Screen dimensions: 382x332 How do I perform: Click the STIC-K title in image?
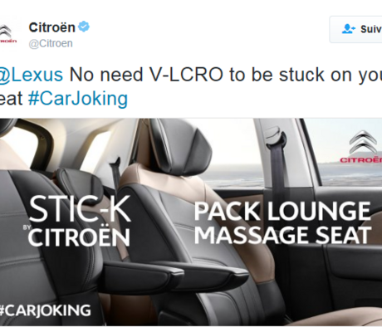[x=80, y=209]
